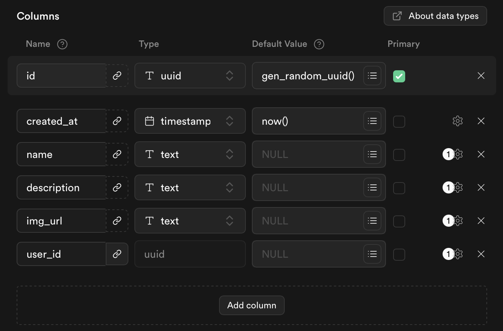503x331 pixels.
Task: Open the About data types link
Action: pyautogui.click(x=435, y=16)
